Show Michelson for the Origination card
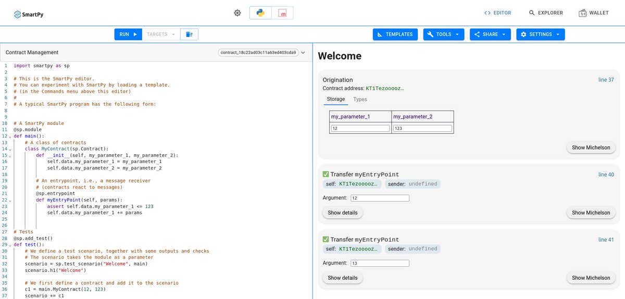Image resolution: width=625 pixels, height=299 pixels. click(591, 147)
